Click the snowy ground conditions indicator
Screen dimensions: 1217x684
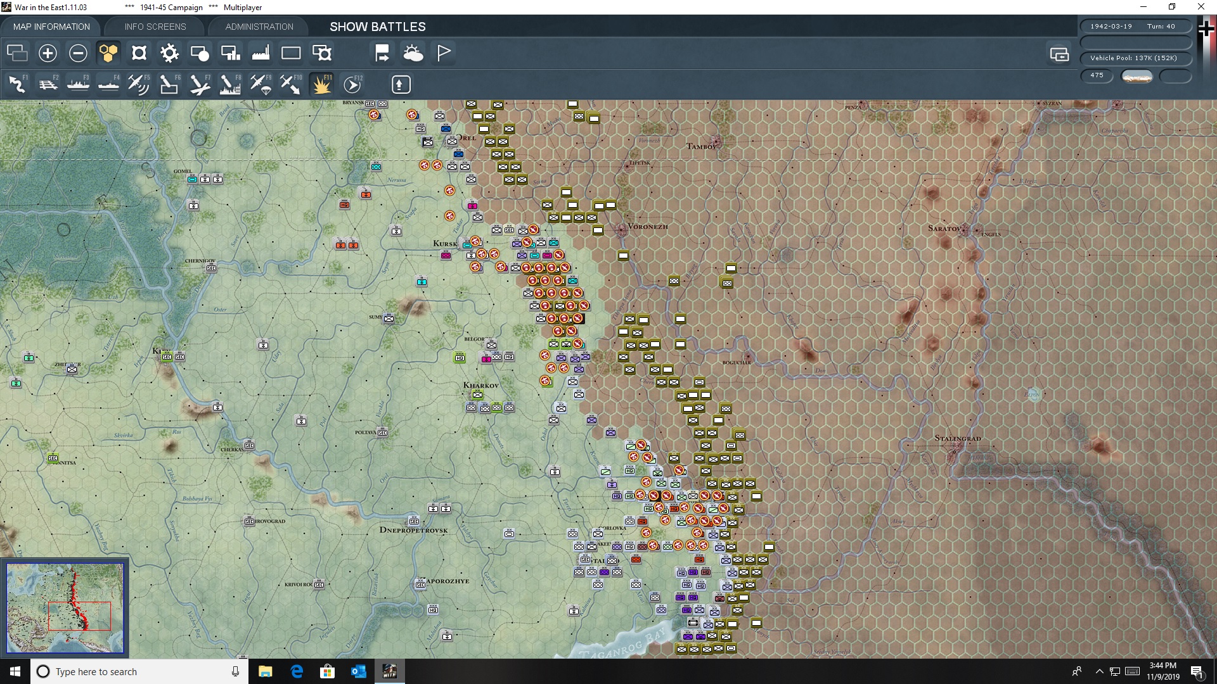[x=1137, y=76]
